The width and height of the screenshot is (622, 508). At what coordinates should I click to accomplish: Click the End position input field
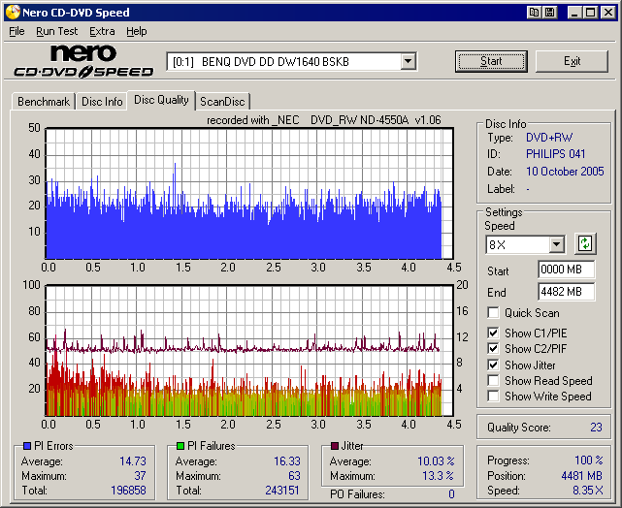566,292
